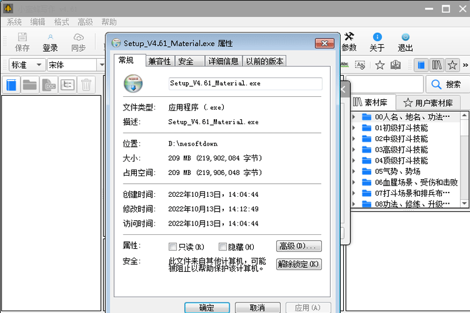The image size is (470, 313).
Task: Click the 高级(D)... button
Action: 299,246
